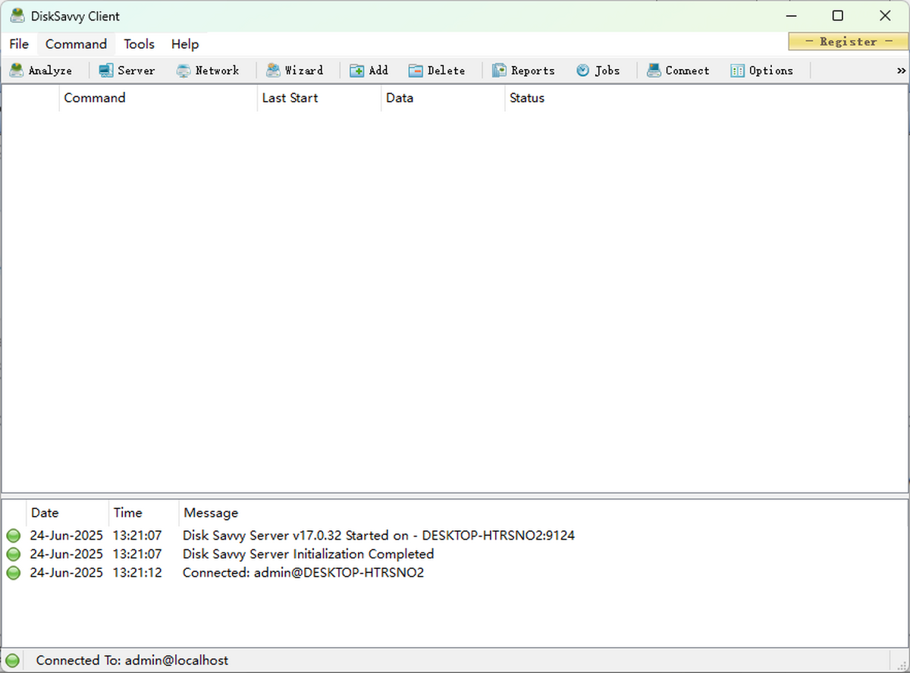This screenshot has height=673, width=910.
Task: Open the Options toolbar icon
Action: pos(762,70)
